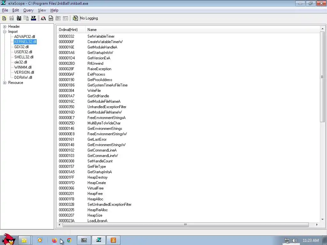Expand the Header tree node

(x=4, y=27)
